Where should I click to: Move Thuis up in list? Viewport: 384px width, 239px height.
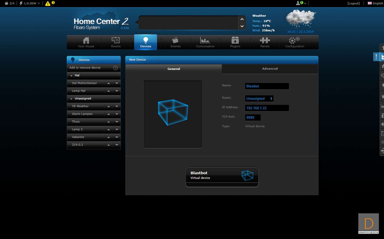click(x=109, y=122)
